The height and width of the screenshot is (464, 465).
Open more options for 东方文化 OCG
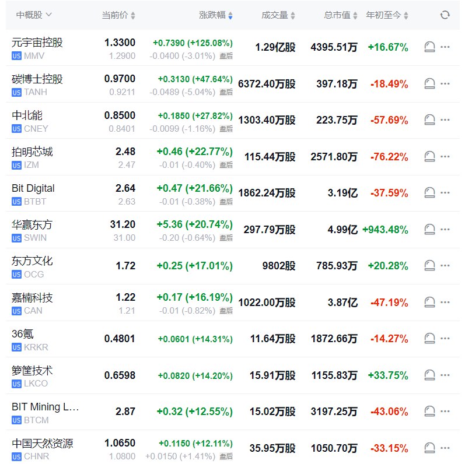pos(445,265)
